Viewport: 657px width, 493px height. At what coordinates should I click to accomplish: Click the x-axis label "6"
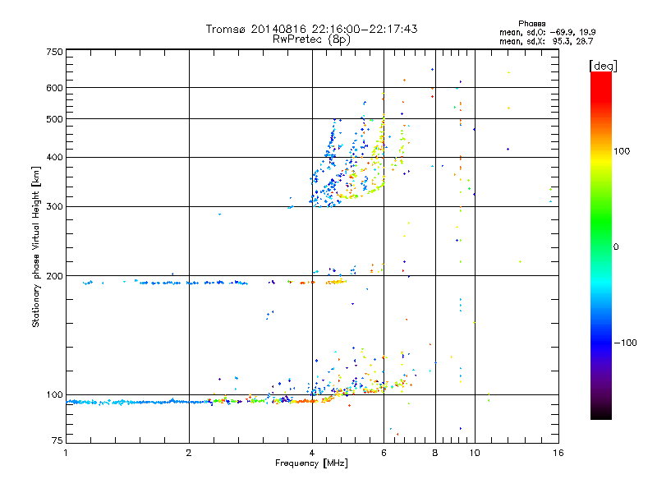(384, 453)
